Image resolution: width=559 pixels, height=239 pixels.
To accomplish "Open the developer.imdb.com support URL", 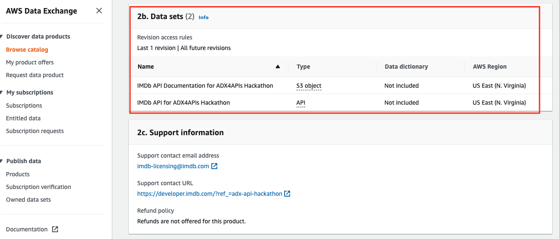I will tap(210, 194).
